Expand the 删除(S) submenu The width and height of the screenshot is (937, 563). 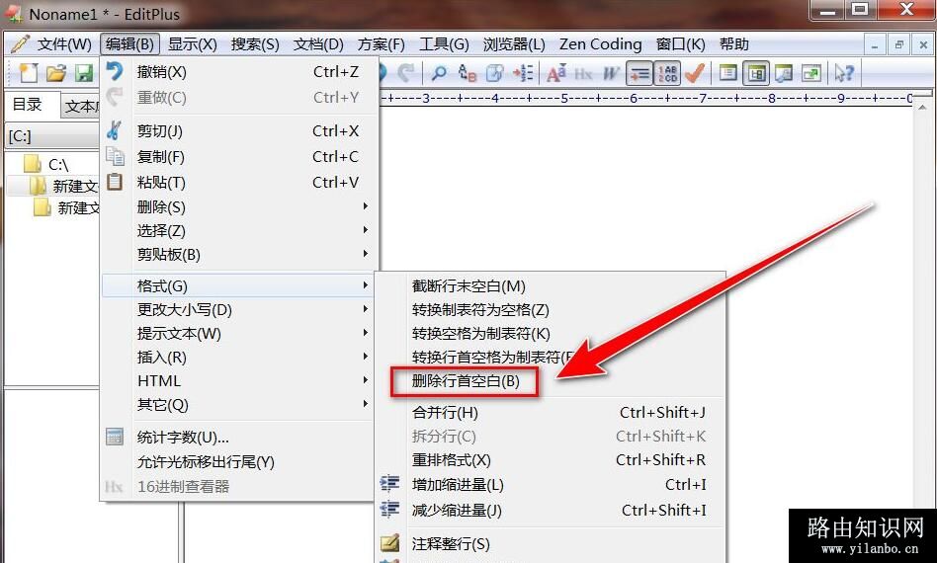[x=240, y=207]
